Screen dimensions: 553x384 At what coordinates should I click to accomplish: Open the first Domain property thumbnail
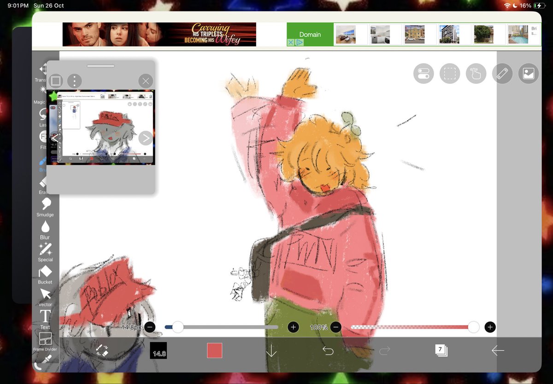(346, 35)
